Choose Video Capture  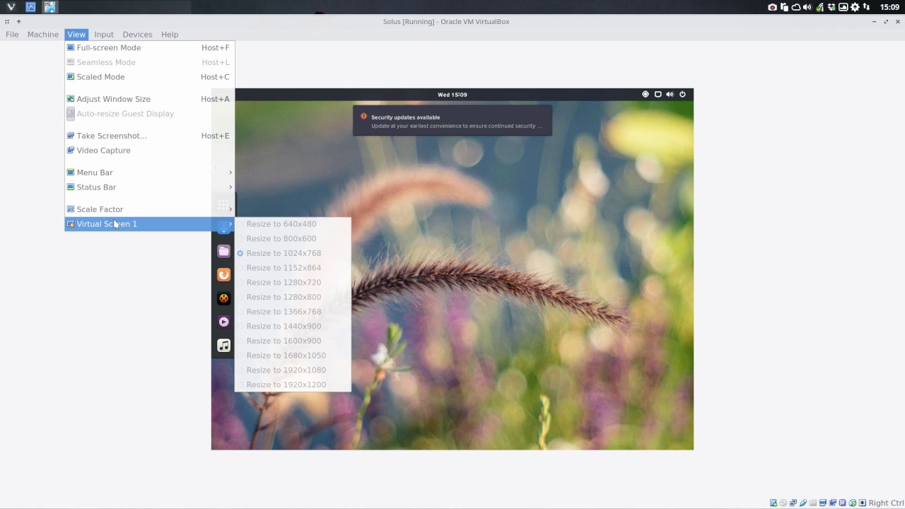click(x=149, y=151)
